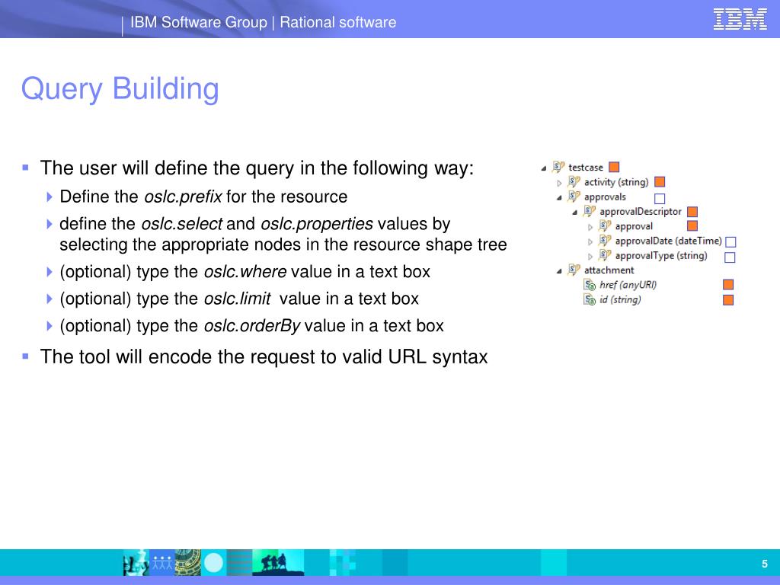Select the attachment tree label
The image size is (780, 585).
click(x=609, y=270)
